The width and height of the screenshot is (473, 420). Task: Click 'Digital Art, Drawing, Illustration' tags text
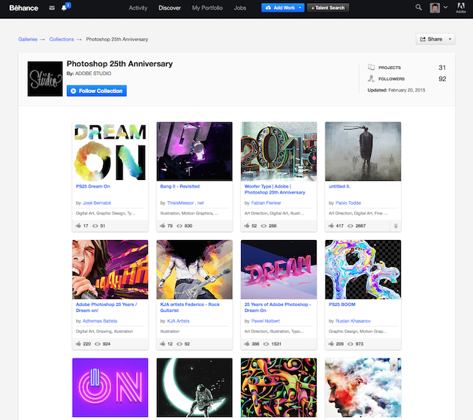[x=104, y=331]
